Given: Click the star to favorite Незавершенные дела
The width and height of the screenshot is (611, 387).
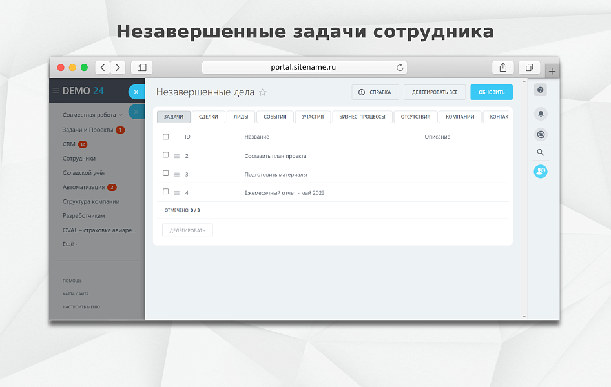Looking at the screenshot, I should 263,92.
